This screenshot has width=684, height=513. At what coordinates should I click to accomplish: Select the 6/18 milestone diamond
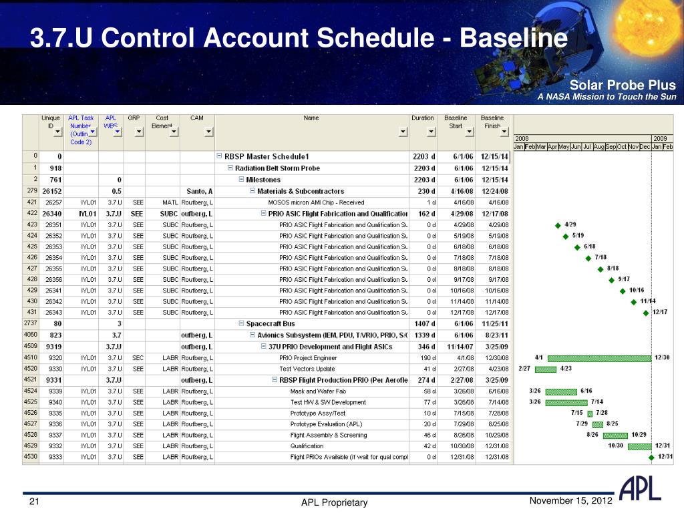577,247
